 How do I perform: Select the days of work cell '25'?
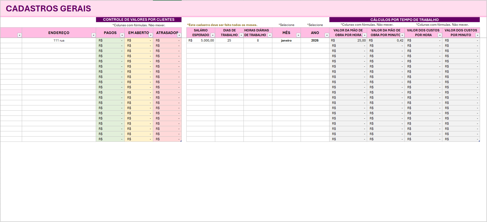pos(229,41)
